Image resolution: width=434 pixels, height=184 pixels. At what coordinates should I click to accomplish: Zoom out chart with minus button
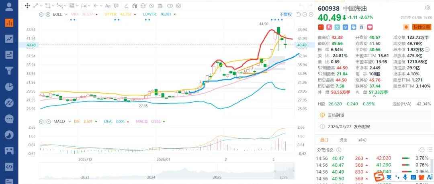305,14
